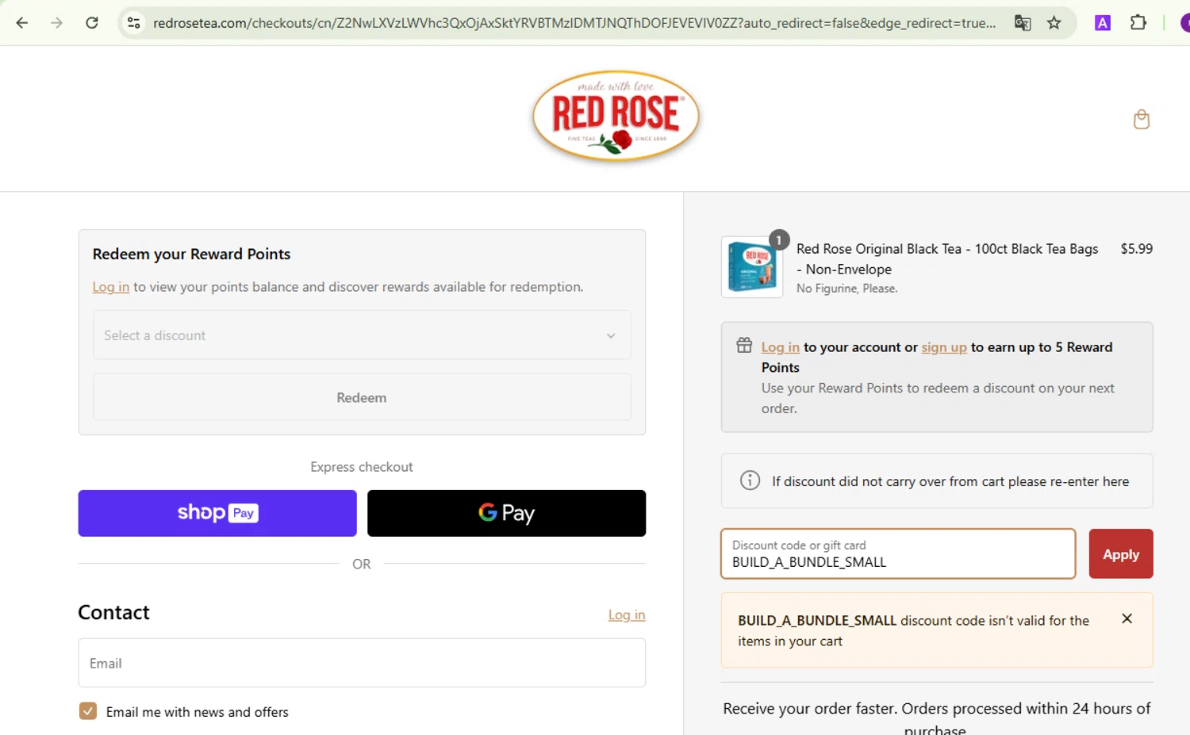This screenshot has height=735, width=1190.
Task: Open the purple A extension icon
Action: (1102, 23)
